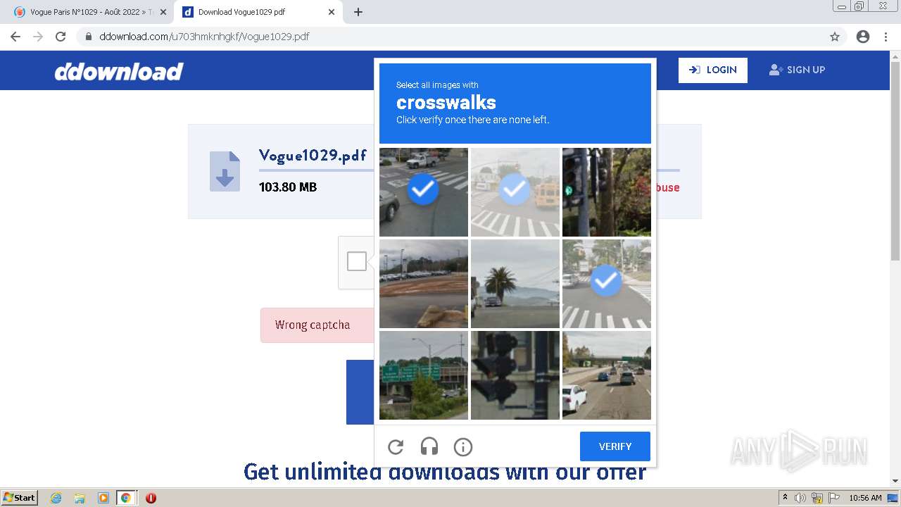Click the 103.80 MB file size text
Screen dimensions: 901x507
pyautogui.click(x=288, y=187)
